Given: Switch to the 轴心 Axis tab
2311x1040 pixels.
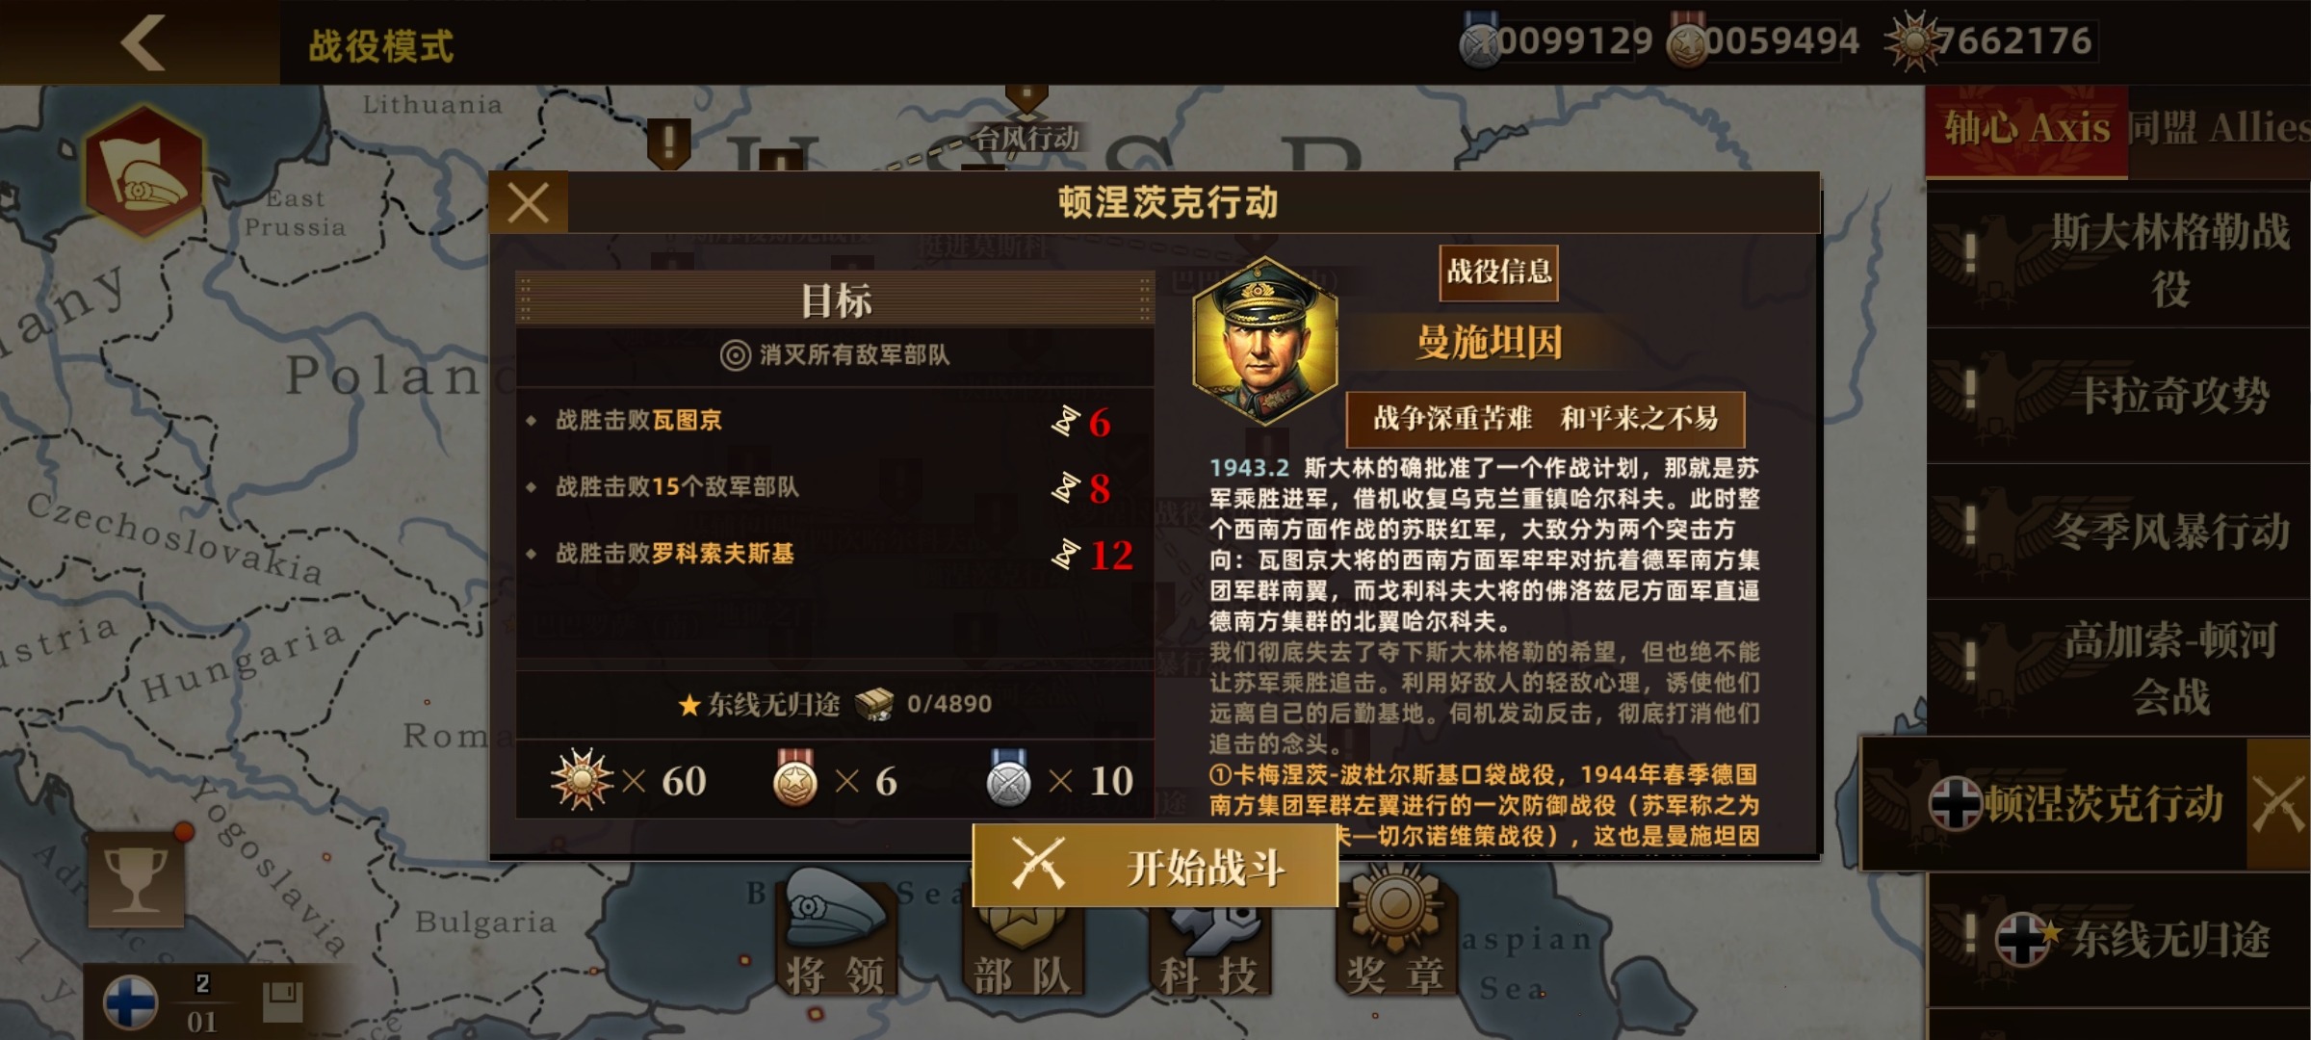Looking at the screenshot, I should (2026, 130).
